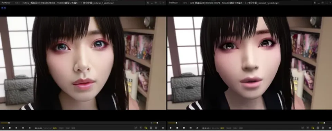
Task: Go to previous file in left player
Action: click(x=16, y=128)
